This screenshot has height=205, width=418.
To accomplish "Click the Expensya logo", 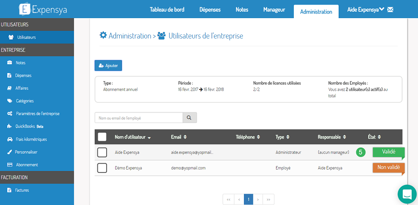I will (43, 10).
